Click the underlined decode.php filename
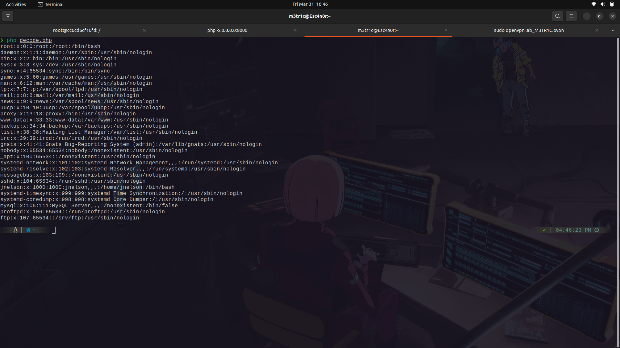This screenshot has width=620, height=348. coord(36,40)
